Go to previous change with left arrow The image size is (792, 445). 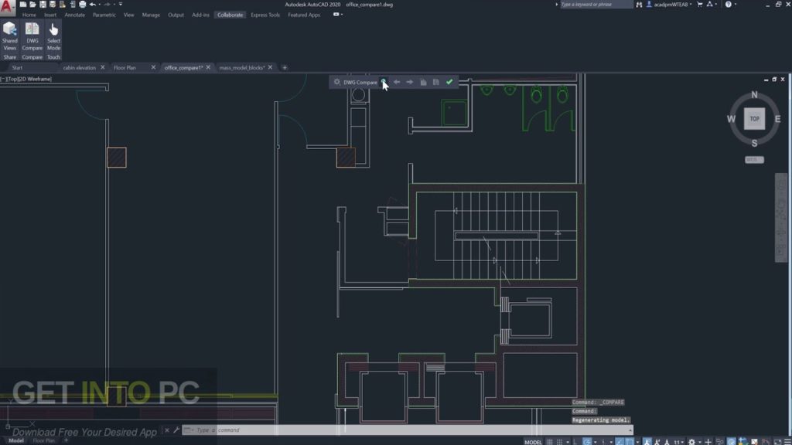397,82
